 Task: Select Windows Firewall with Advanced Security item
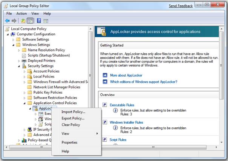pyautogui.click(x=61, y=82)
